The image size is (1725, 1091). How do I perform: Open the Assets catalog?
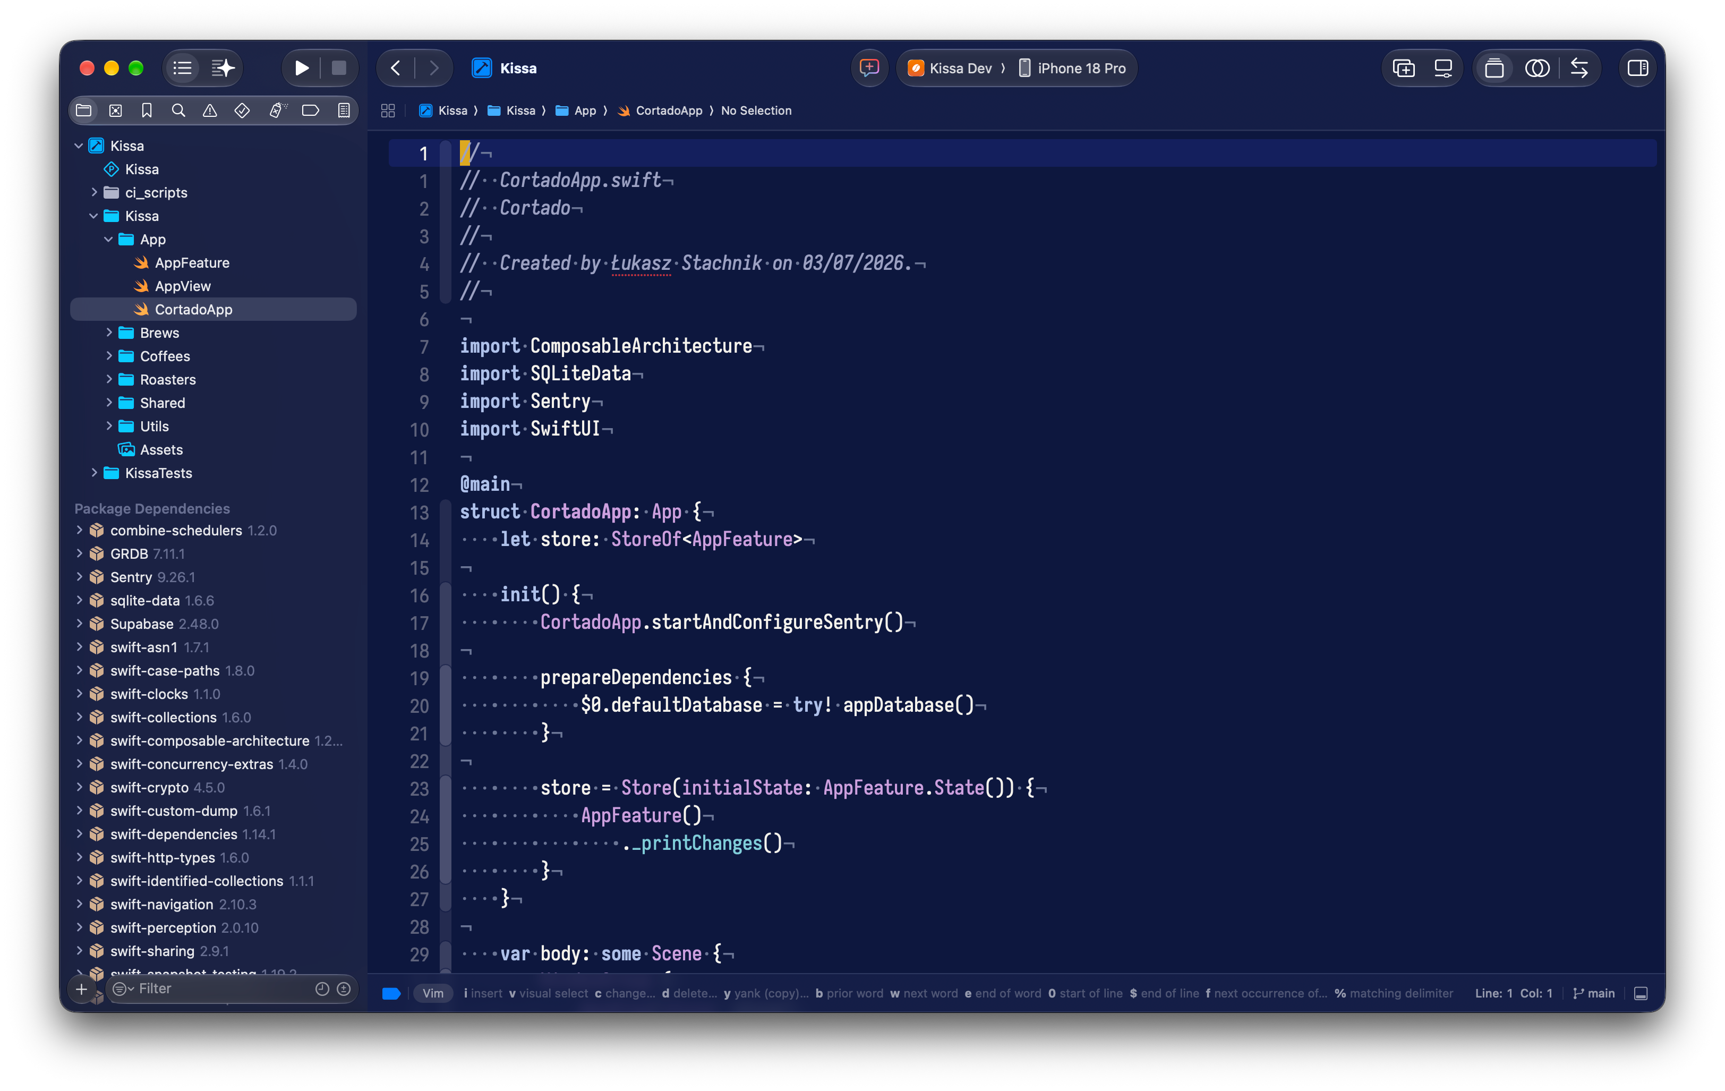[161, 449]
